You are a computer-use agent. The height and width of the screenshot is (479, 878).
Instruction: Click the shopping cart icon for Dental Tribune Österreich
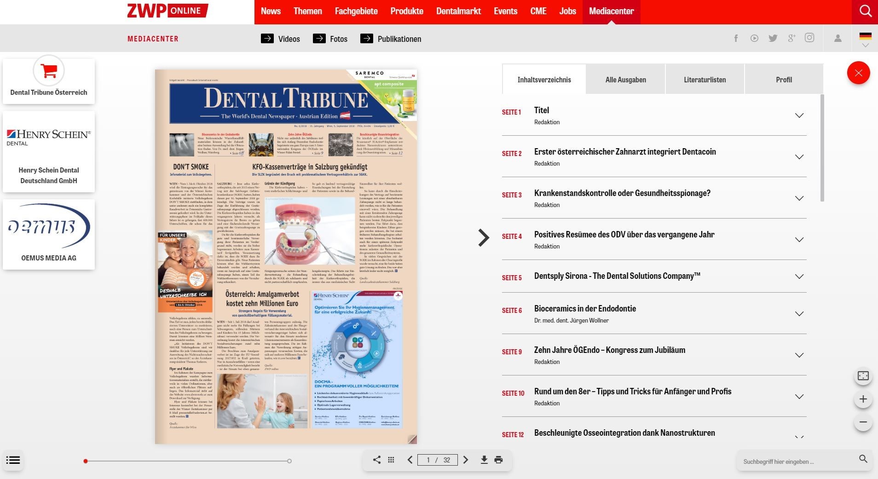pos(49,71)
